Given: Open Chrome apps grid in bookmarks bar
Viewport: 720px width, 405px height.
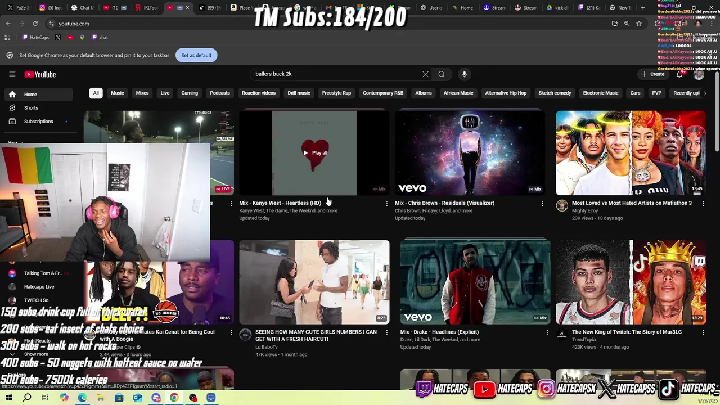Looking at the screenshot, I should (x=7, y=37).
